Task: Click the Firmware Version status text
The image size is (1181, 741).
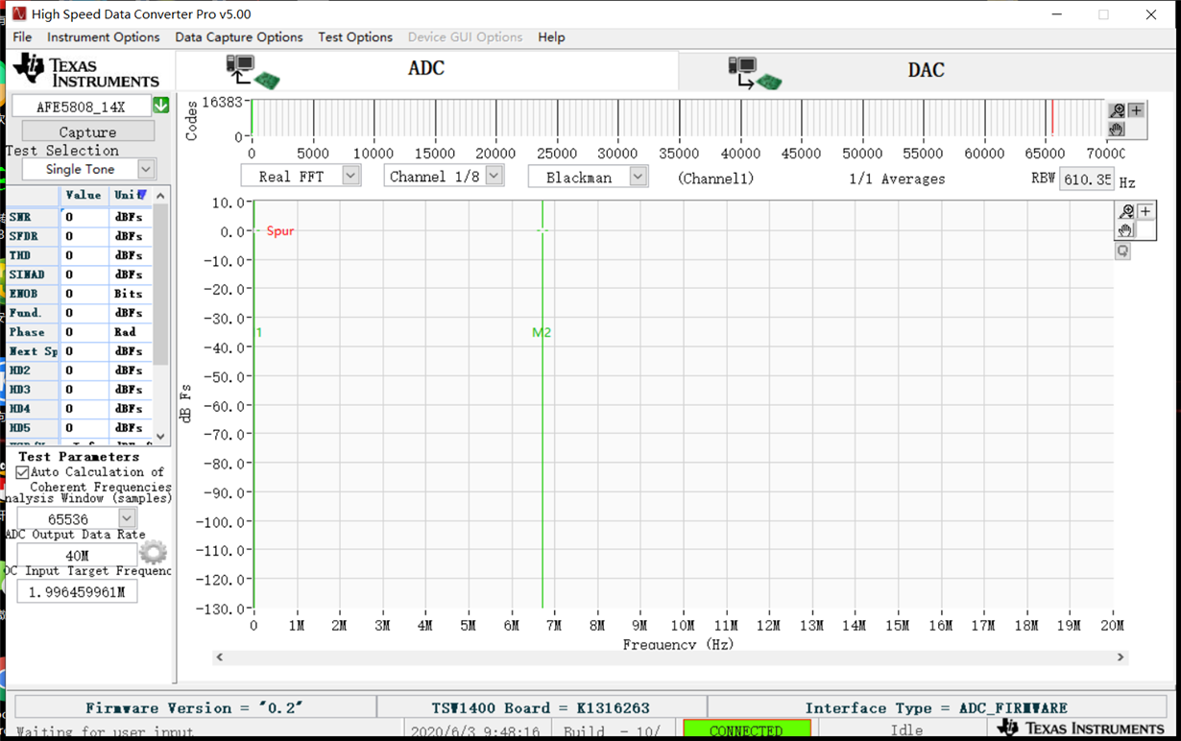Action: coord(194,708)
